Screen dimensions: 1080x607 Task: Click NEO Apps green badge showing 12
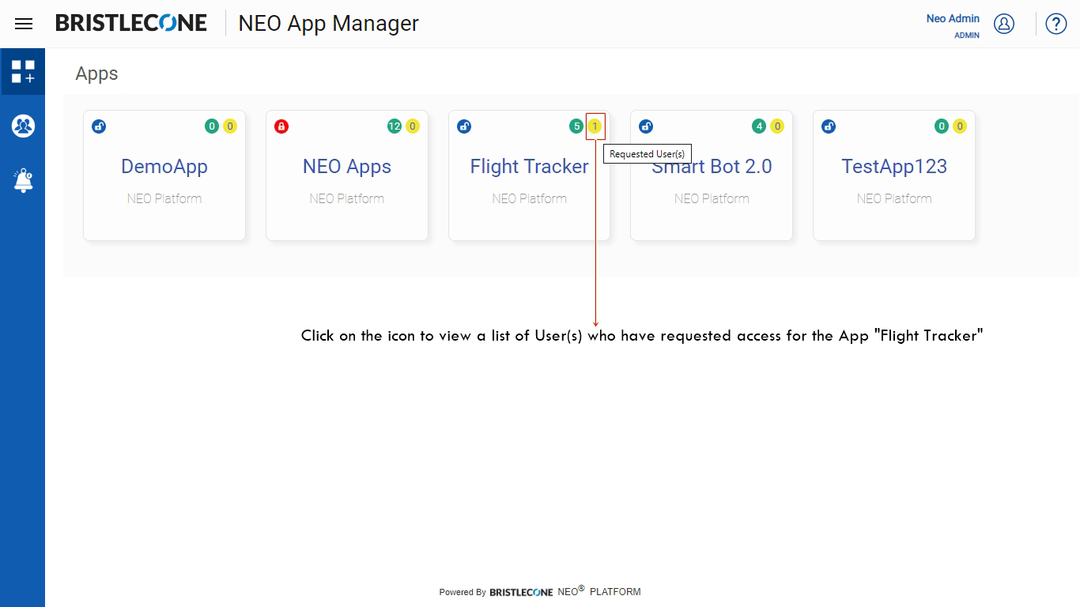[x=395, y=126]
